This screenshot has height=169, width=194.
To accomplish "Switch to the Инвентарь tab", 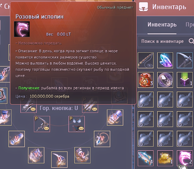I will pyautogui.click(x=162, y=25).
